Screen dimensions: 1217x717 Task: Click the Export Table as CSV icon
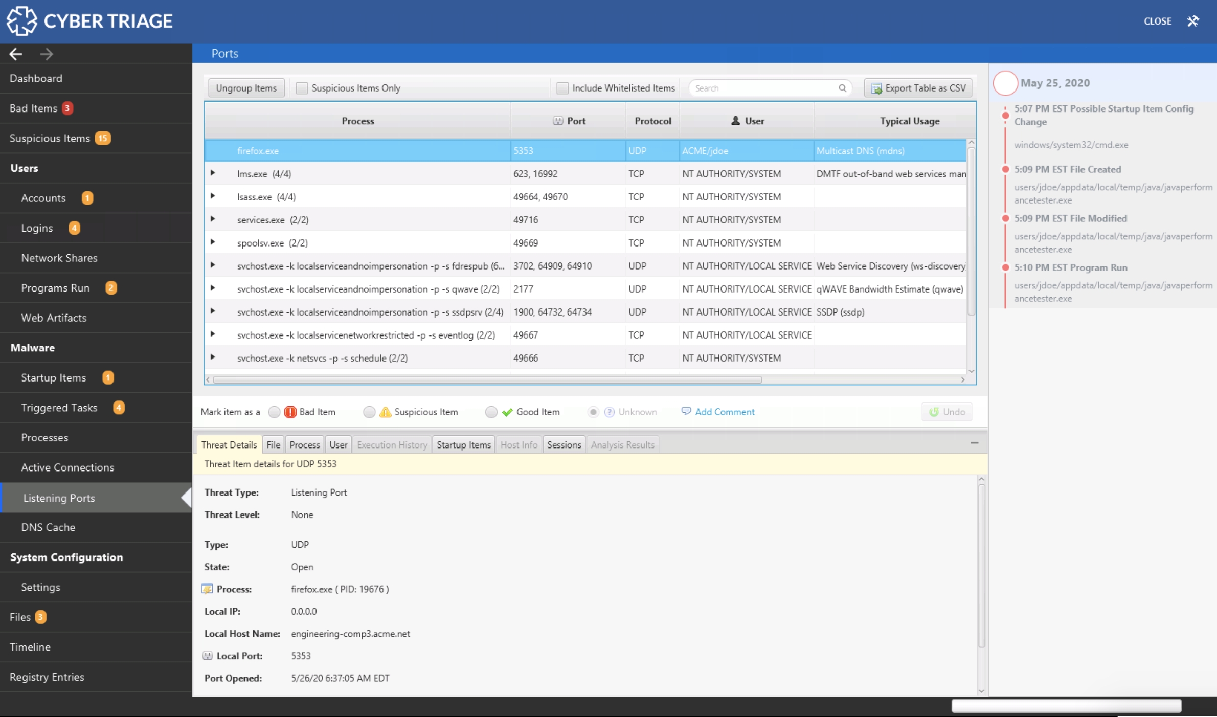[x=875, y=88]
